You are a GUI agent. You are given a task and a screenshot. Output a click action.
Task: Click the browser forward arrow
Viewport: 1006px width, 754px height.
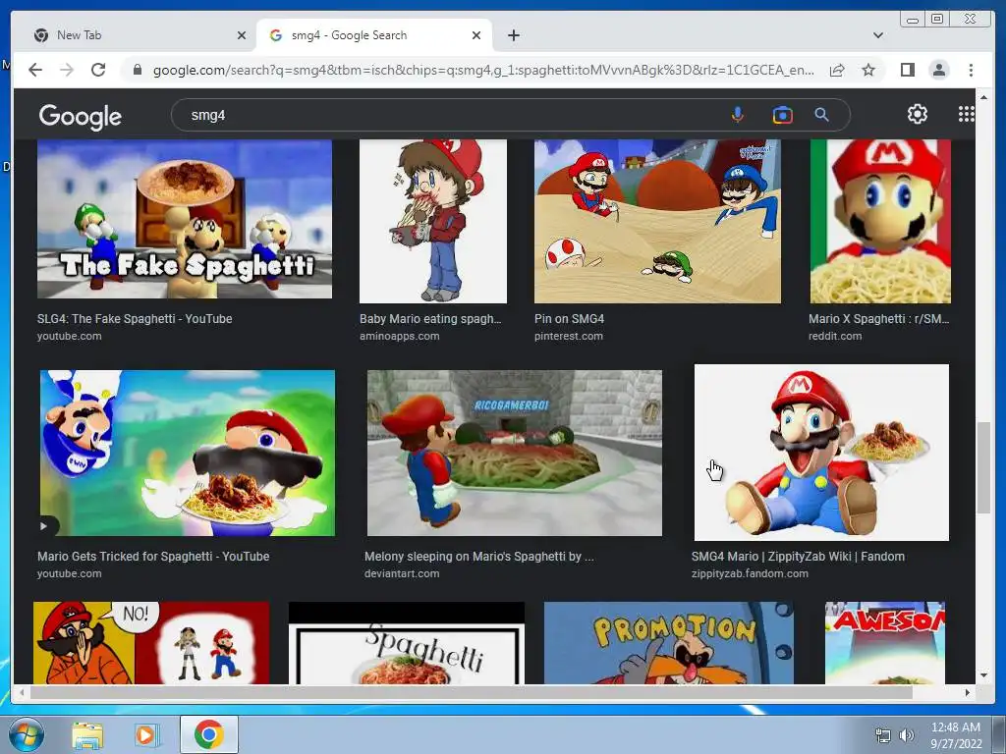(67, 70)
